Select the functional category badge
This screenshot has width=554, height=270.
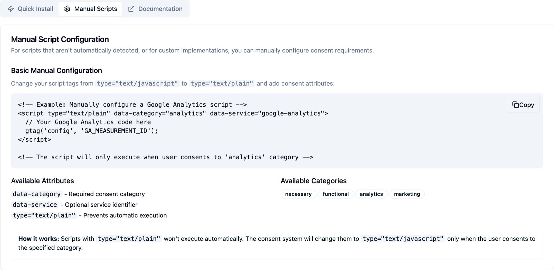tap(335, 194)
